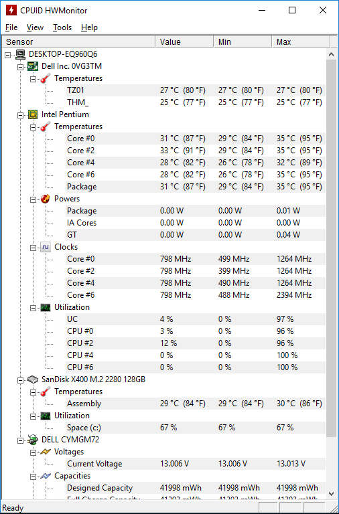Screen dimensions: 339x514
Task: Select the Dell Inc. 0VG3TM motherboard icon
Action: tap(33, 66)
